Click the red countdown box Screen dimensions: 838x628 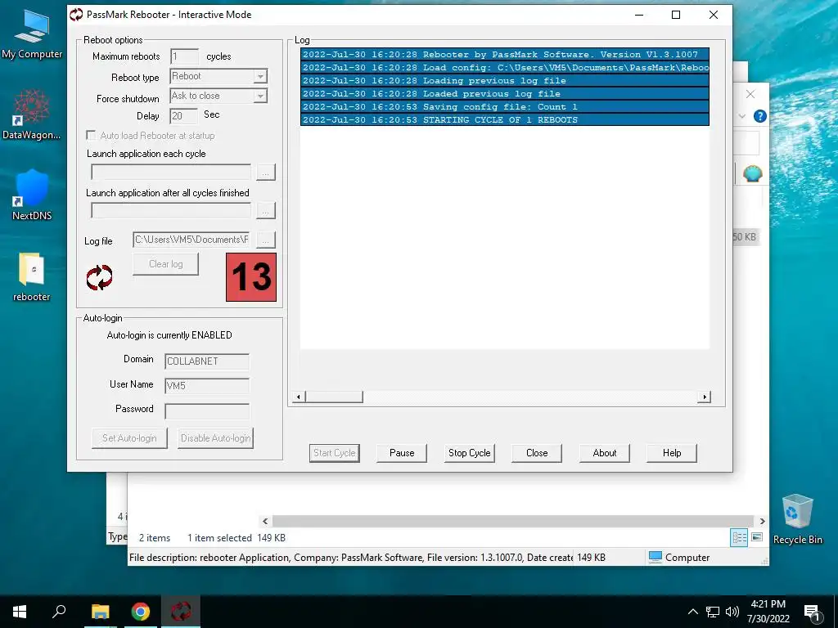click(x=251, y=277)
